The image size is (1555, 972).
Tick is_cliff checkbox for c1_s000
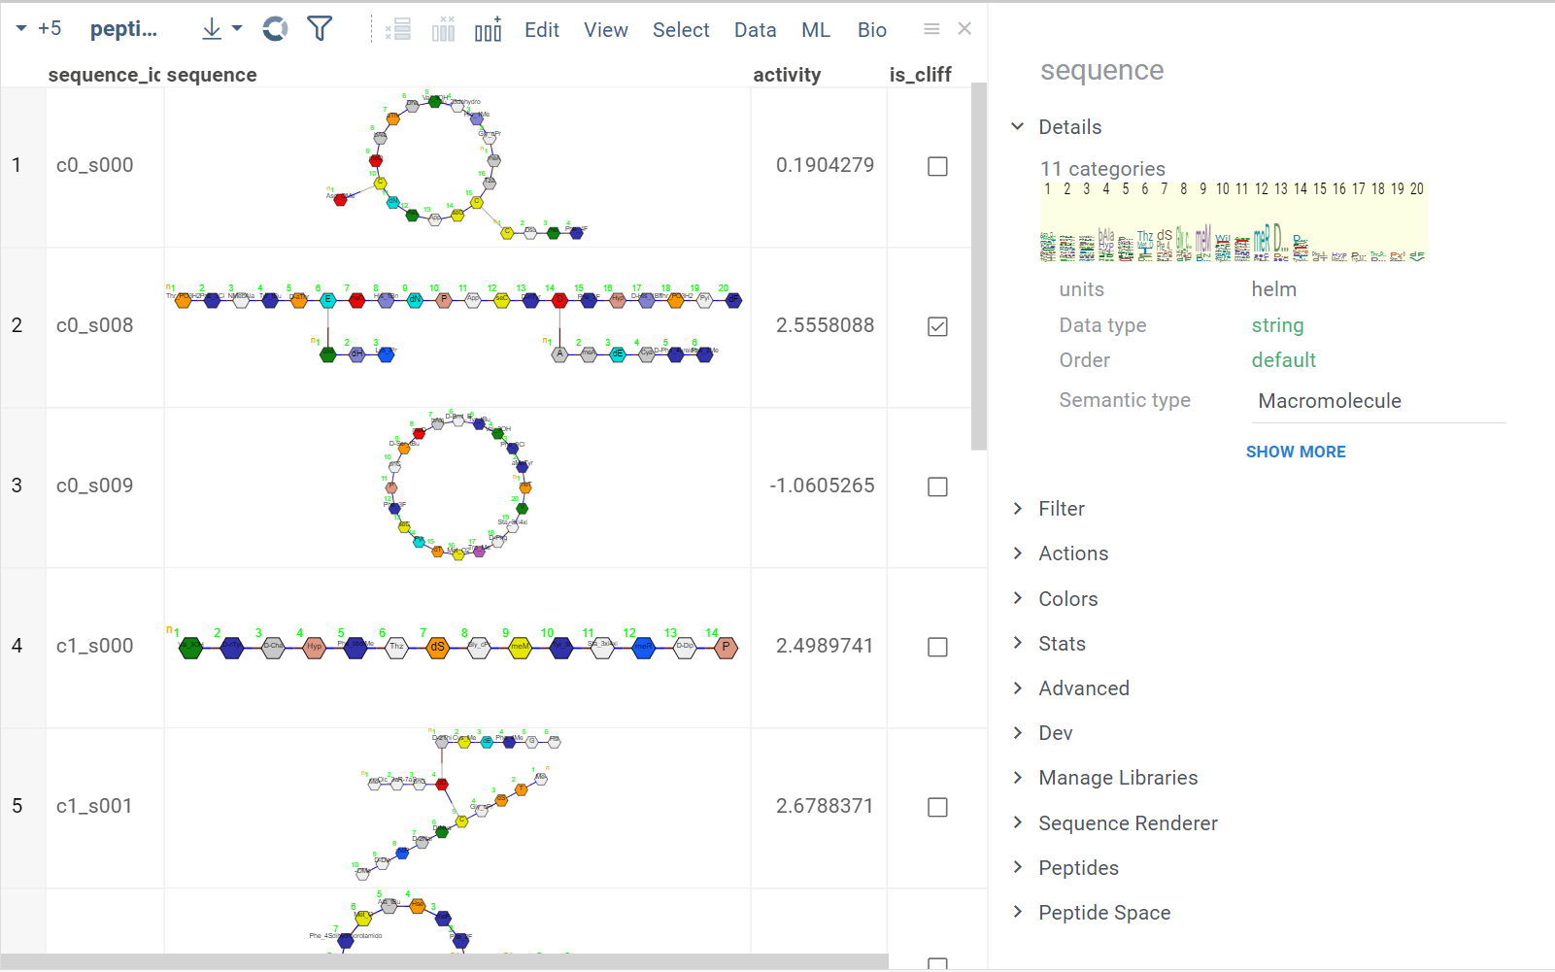coord(937,647)
